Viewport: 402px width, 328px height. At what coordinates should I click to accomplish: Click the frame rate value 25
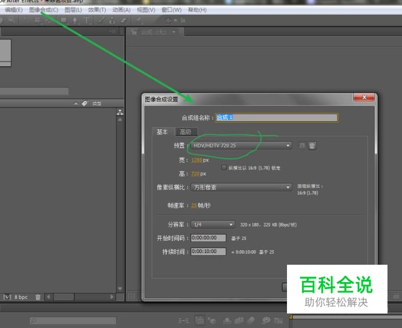click(194, 206)
